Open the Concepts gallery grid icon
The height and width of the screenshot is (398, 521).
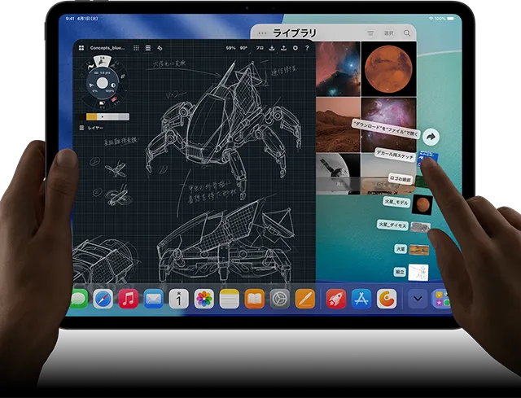point(81,48)
